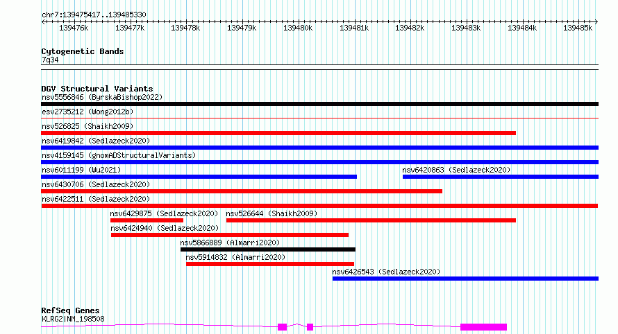
Task: Click the nsv5914832 (Almarri2020) label
Action: 235,257
